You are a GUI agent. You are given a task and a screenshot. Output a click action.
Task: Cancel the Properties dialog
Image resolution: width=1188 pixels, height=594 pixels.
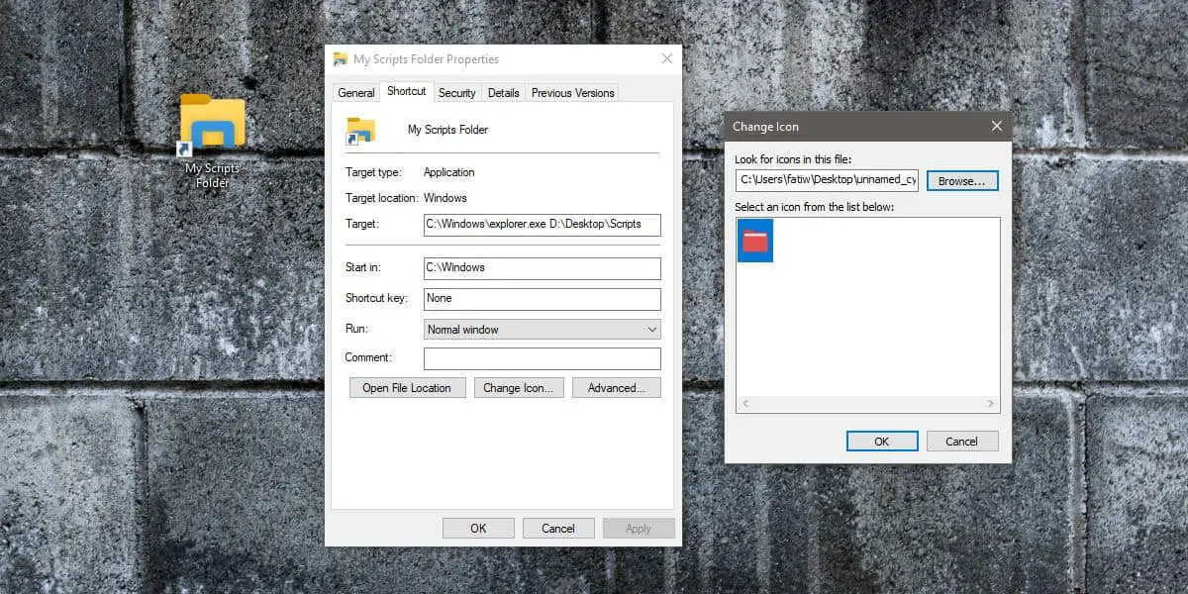click(558, 529)
